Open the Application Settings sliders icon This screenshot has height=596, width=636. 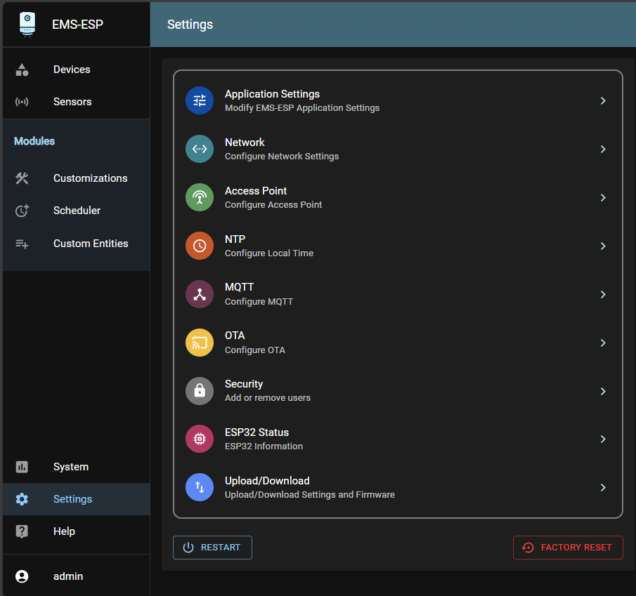click(x=200, y=100)
